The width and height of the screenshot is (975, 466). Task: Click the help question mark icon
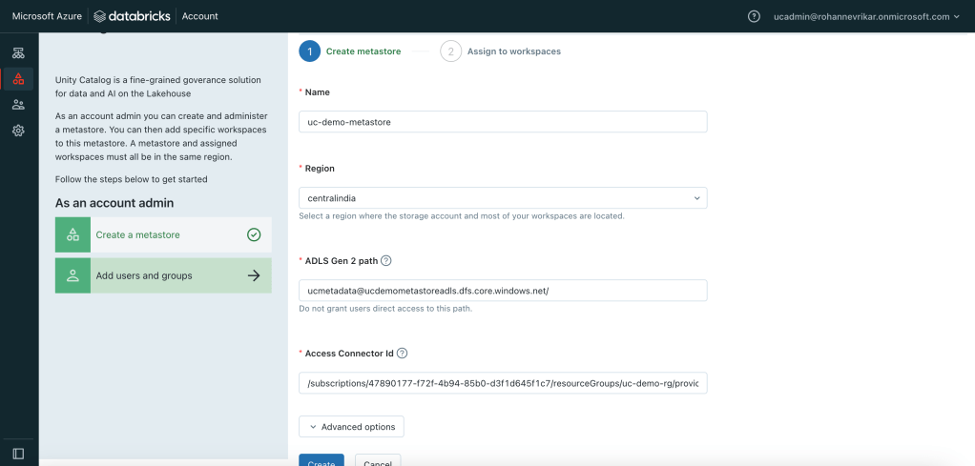click(754, 16)
